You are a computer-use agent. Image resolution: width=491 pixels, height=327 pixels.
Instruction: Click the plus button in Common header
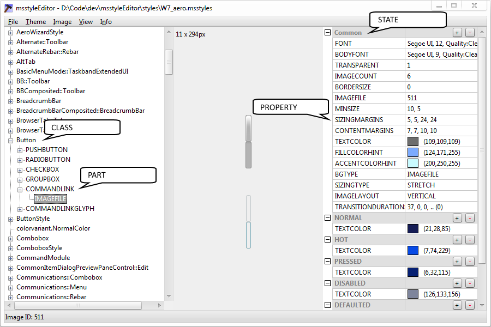pos(457,33)
